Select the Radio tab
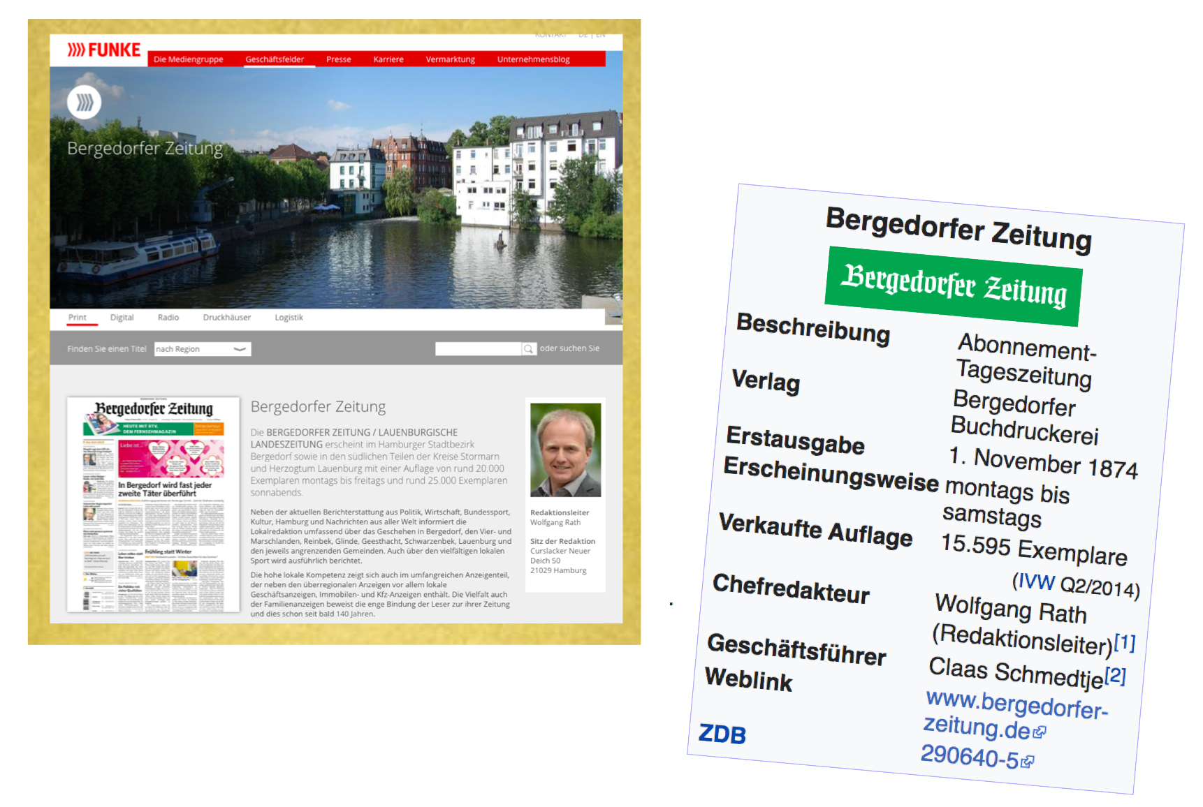Screen dimensions: 1203x807 click(x=168, y=318)
